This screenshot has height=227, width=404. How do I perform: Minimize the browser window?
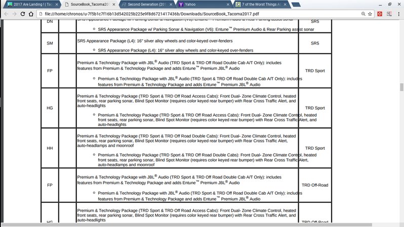point(380,5)
